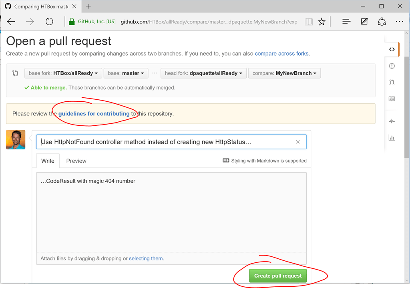The height and width of the screenshot is (288, 410).
Task: Open the Pull requests icon in the sidebar
Action: [392, 82]
